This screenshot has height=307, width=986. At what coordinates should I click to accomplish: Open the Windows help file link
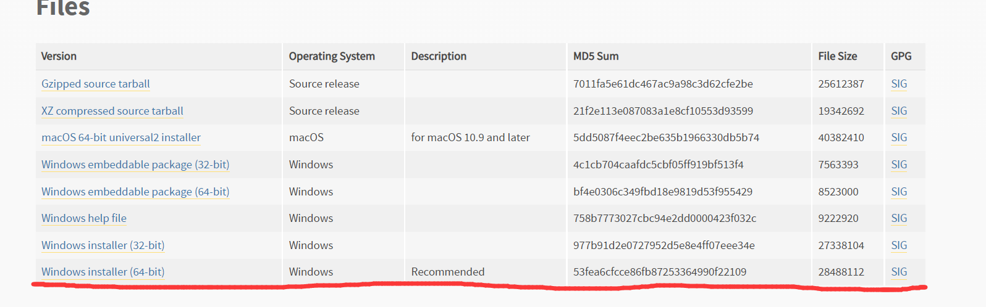[x=83, y=218]
